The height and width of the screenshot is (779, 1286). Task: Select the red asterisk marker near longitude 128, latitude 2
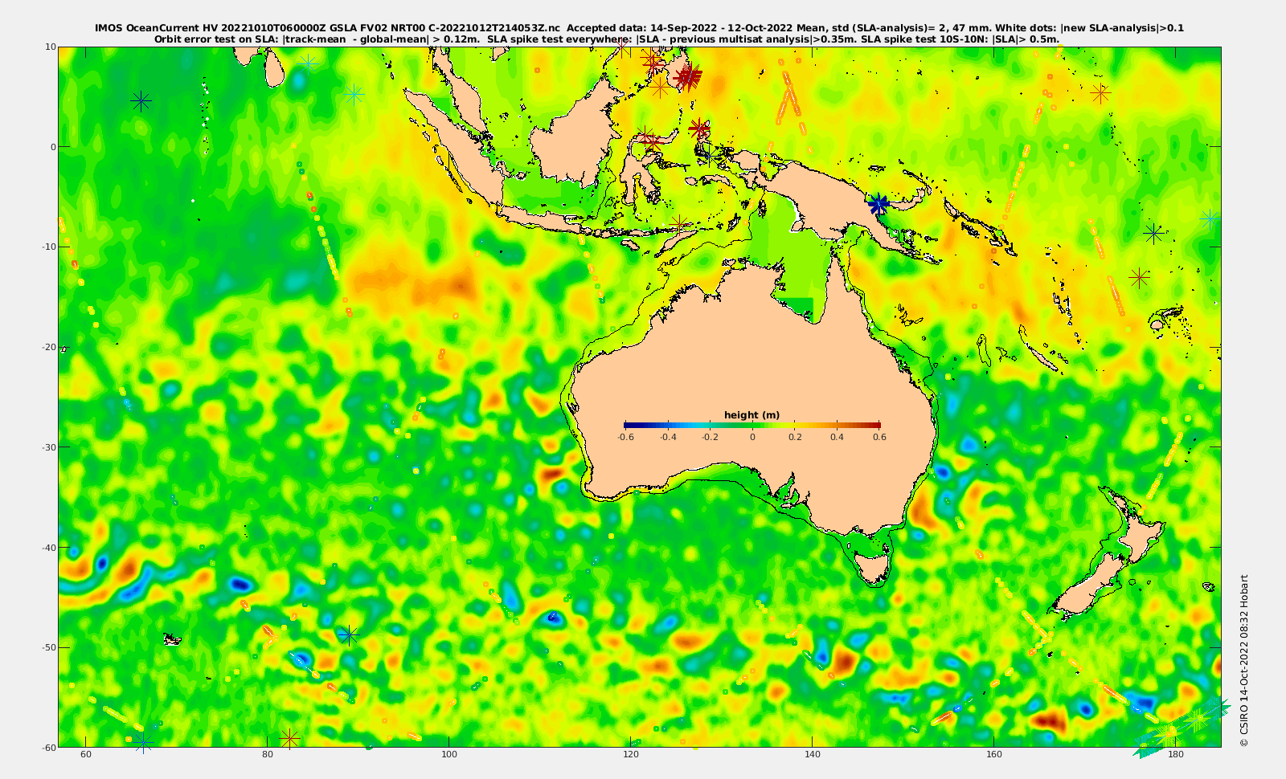pyautogui.click(x=699, y=128)
